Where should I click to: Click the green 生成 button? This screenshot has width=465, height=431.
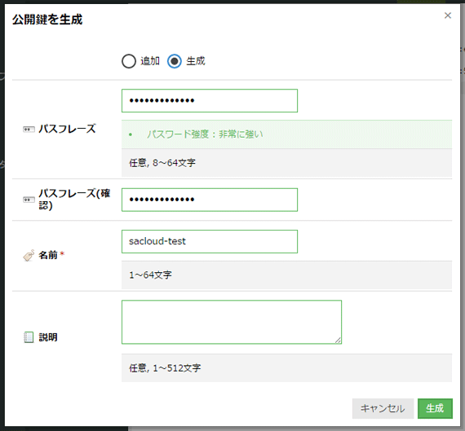435,408
